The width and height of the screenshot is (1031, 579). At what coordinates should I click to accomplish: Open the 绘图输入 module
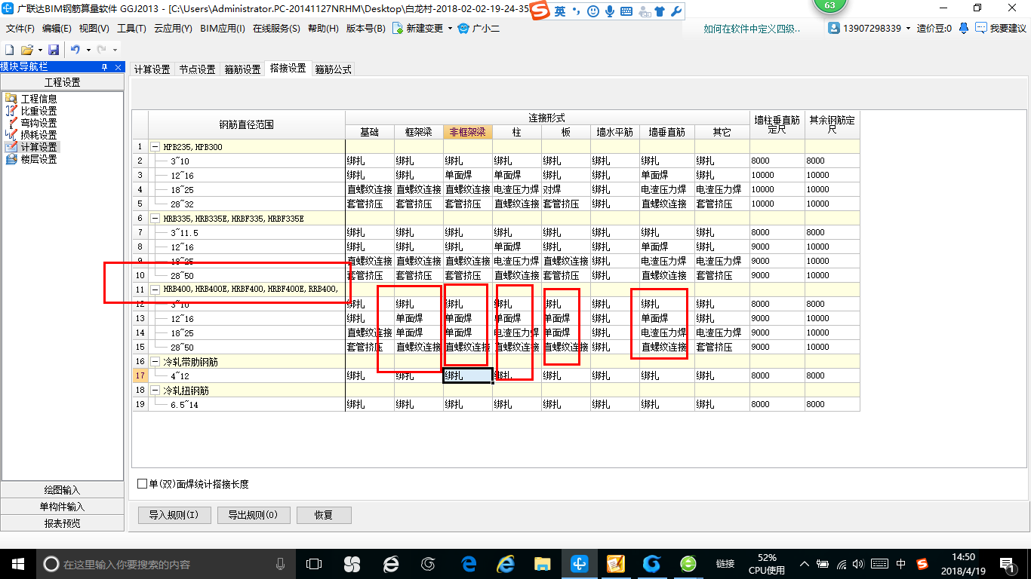(63, 490)
